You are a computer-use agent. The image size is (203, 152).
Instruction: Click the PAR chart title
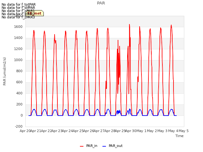pyautogui.click(x=101, y=3)
